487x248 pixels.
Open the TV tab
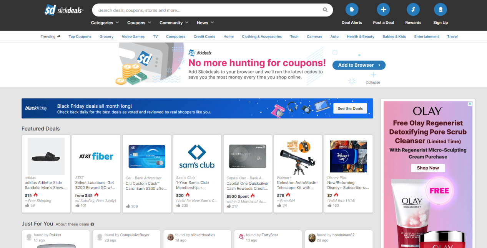click(155, 36)
